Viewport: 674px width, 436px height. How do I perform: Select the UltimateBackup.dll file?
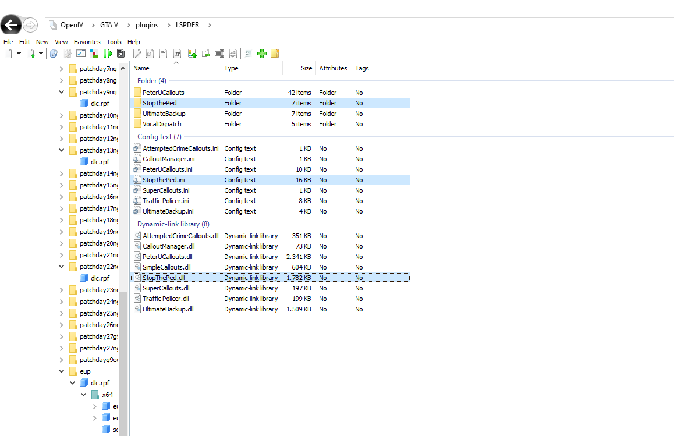pyautogui.click(x=168, y=309)
